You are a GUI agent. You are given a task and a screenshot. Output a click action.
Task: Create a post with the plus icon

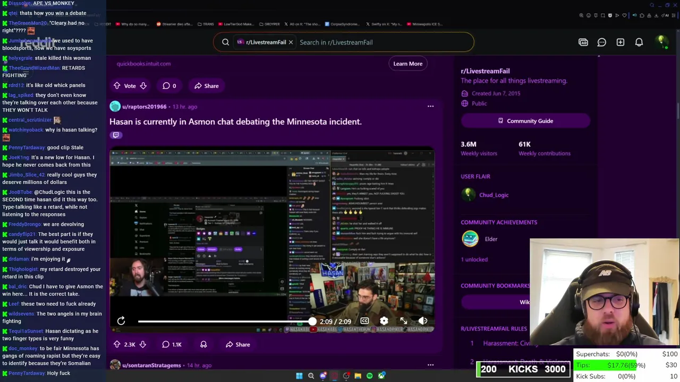point(620,42)
